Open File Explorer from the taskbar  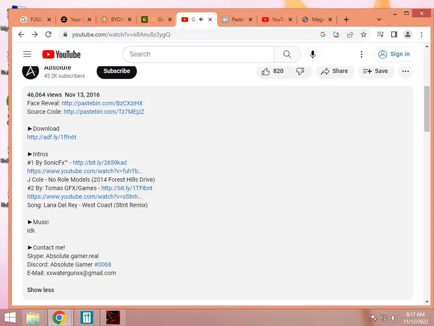tap(33, 318)
